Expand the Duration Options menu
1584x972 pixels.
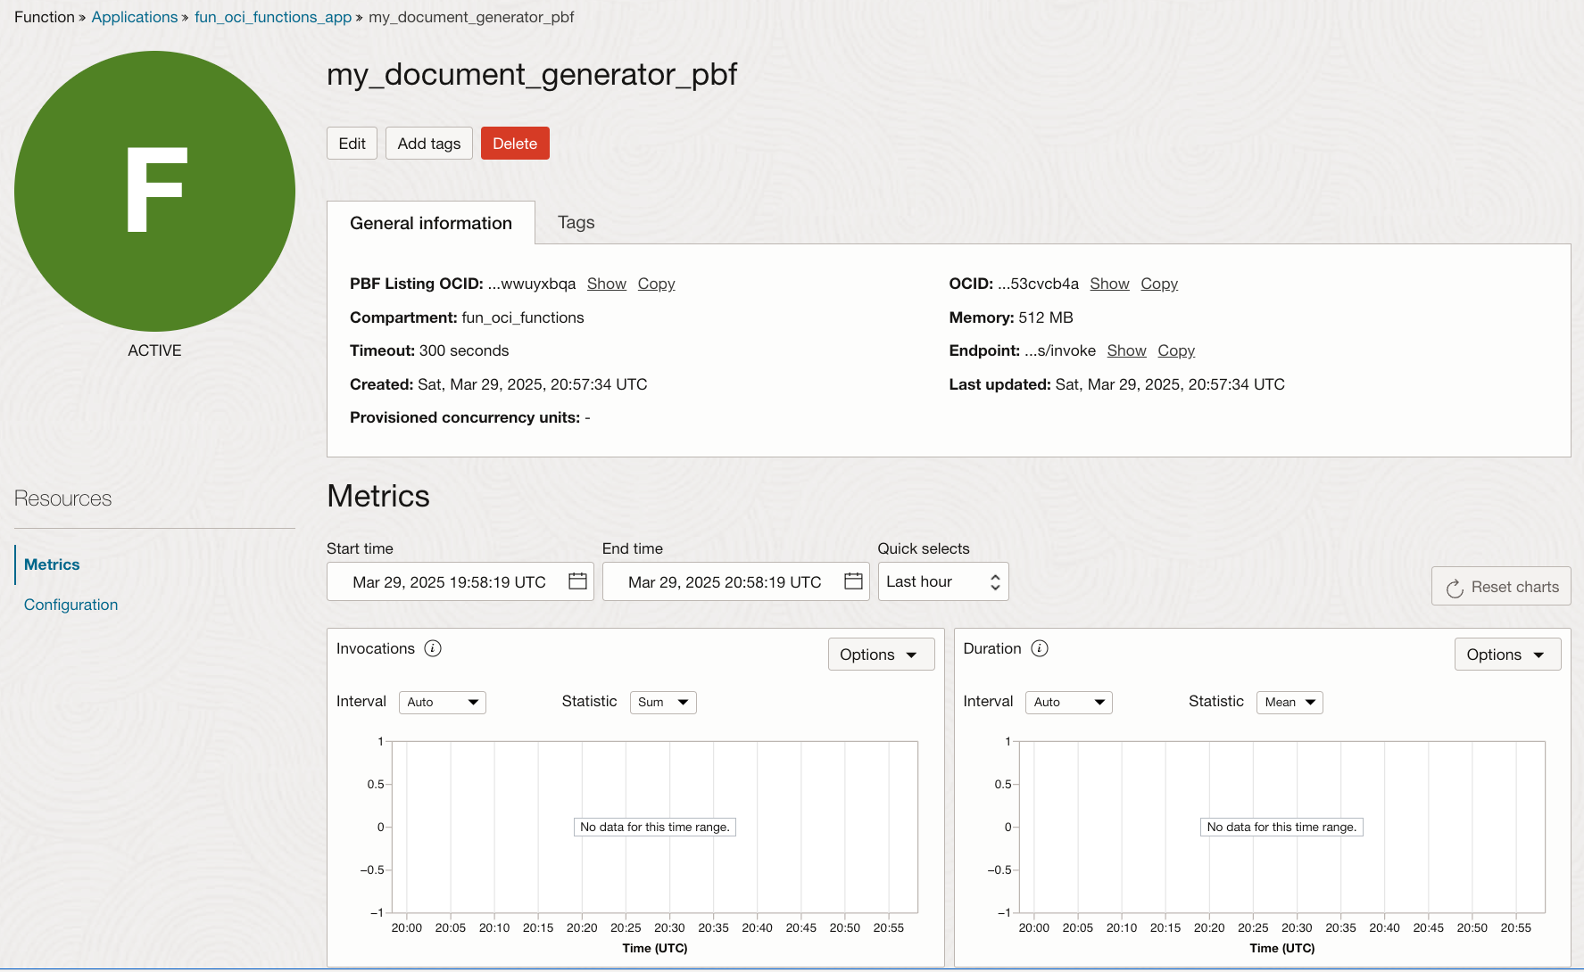point(1506,655)
